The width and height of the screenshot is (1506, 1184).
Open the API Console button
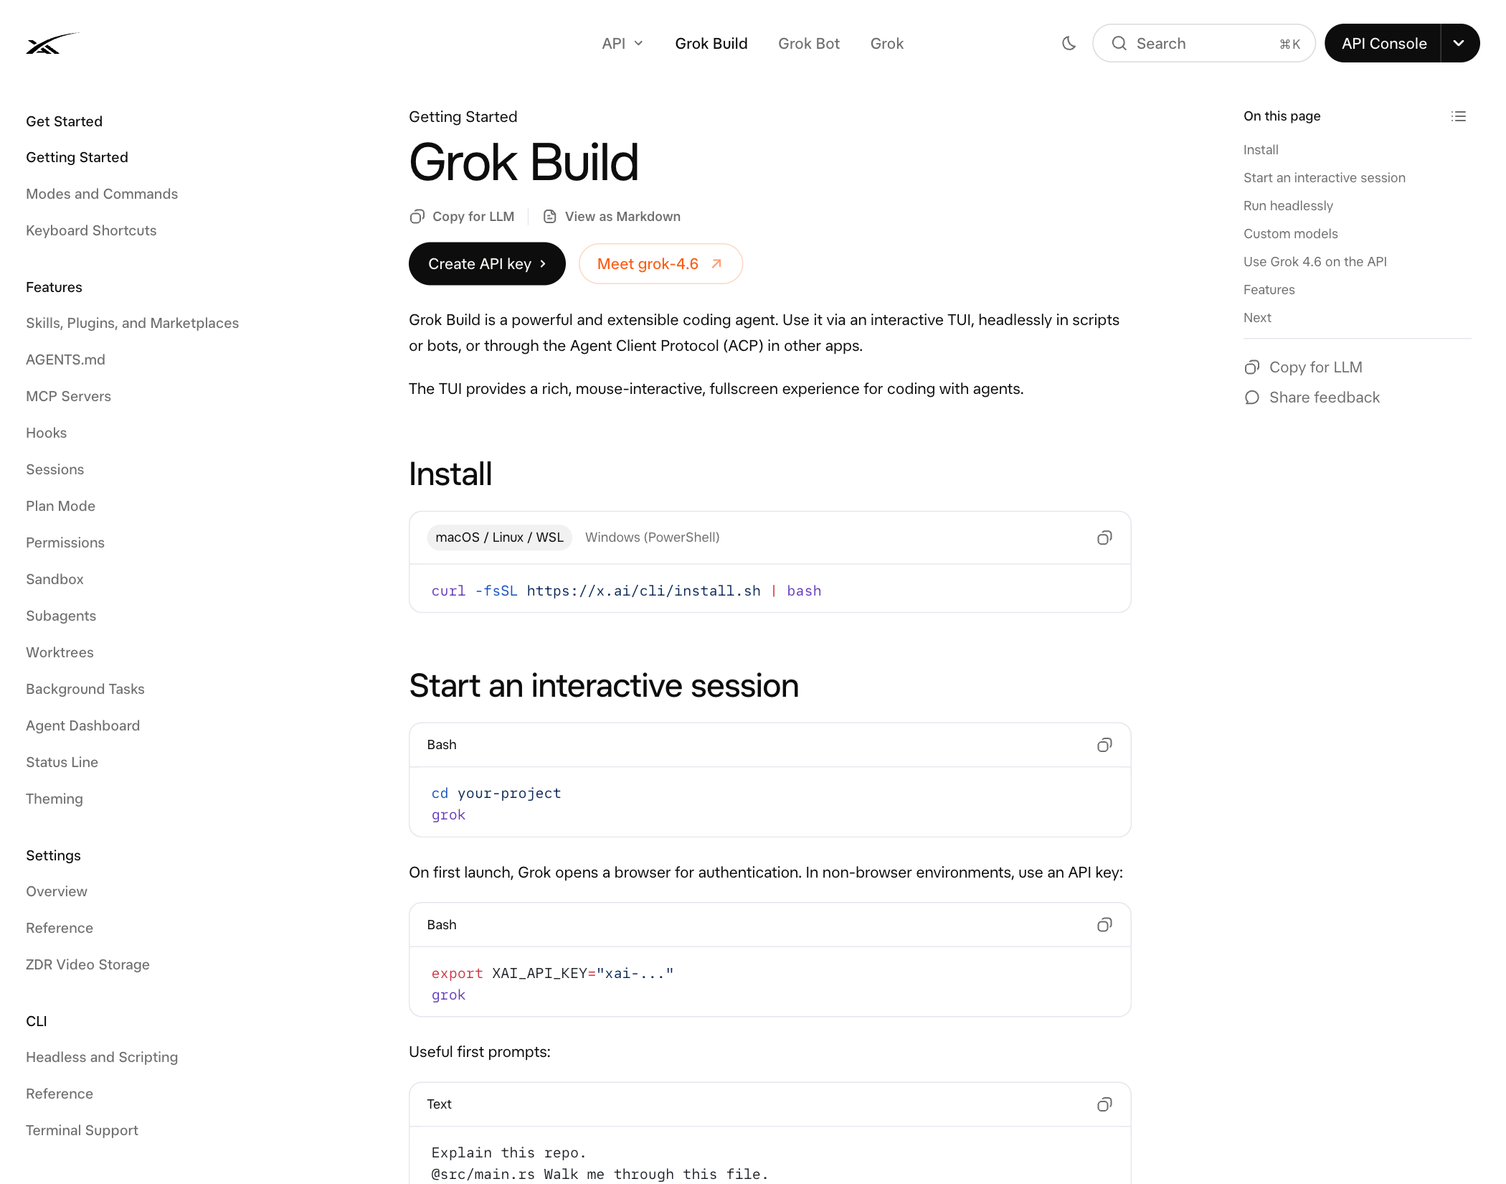[1383, 44]
